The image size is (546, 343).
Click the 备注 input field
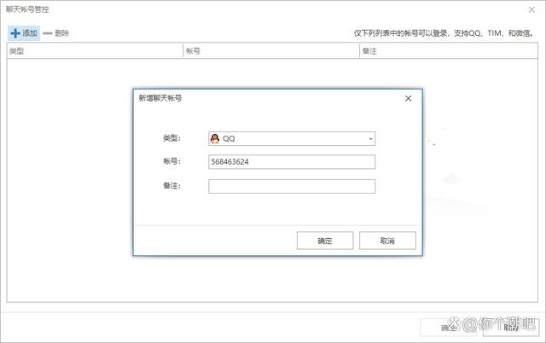point(292,186)
